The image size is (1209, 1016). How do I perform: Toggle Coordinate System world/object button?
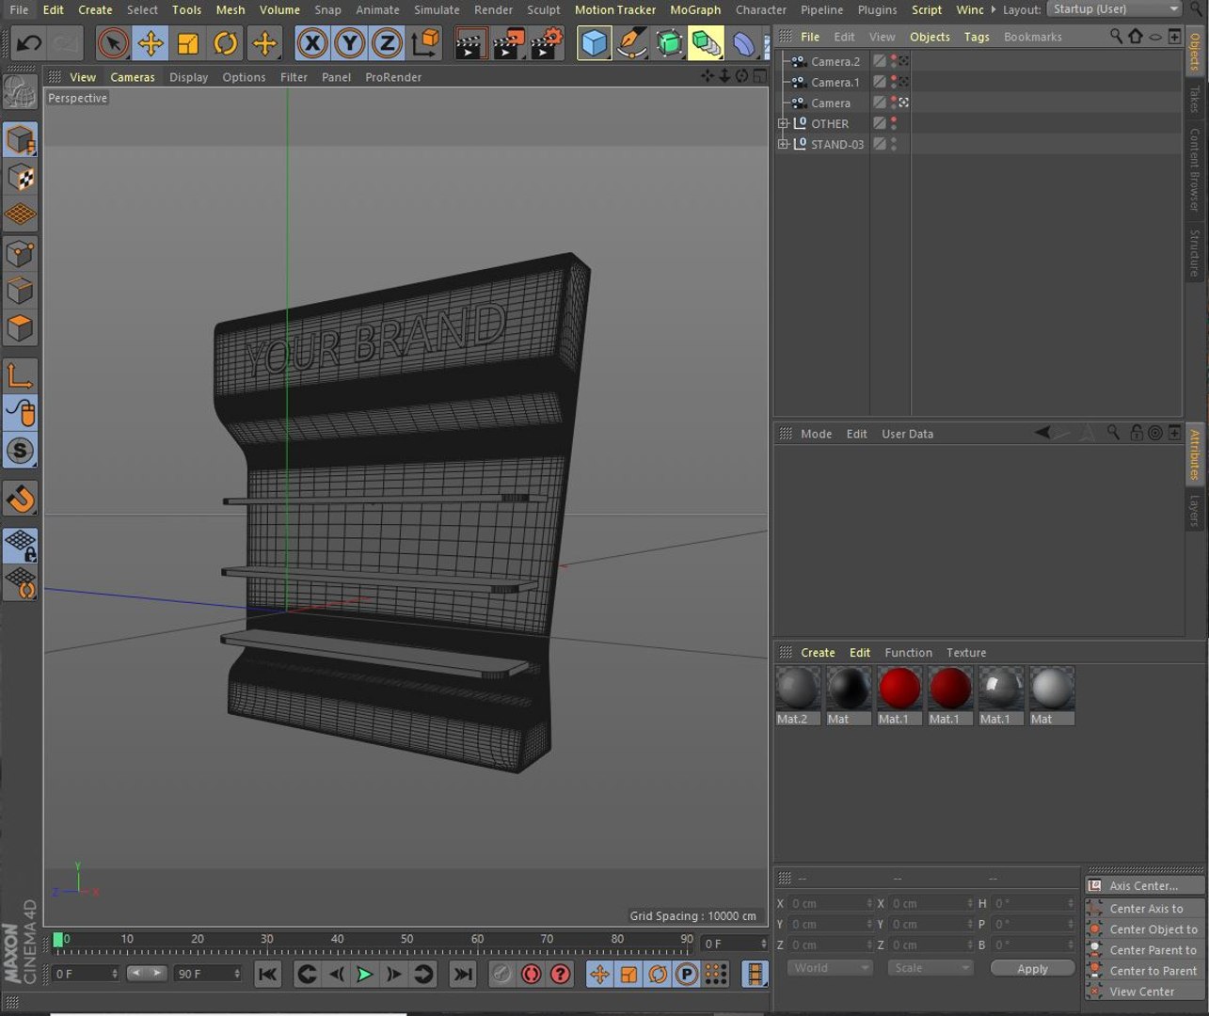pos(425,43)
